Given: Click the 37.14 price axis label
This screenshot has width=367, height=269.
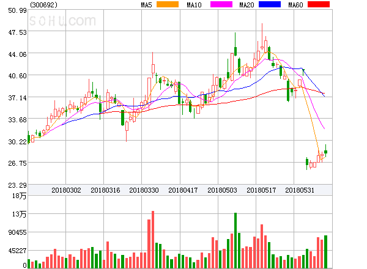Looking at the screenshot, I should click(x=17, y=98).
